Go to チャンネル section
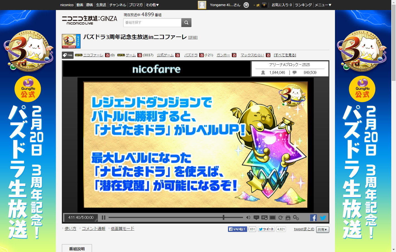Screen dimensions: 396x252 118,5
